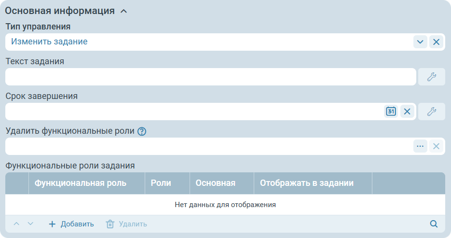This screenshot has width=451, height=238.
Task: Show help for Удалить функциональные роли
Action: coord(142,131)
